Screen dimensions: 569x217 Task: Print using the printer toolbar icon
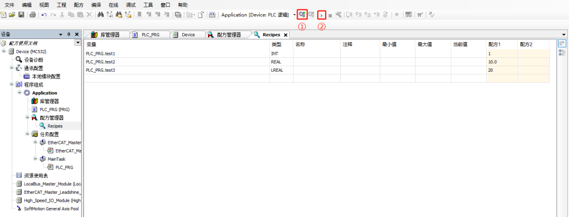click(33, 15)
